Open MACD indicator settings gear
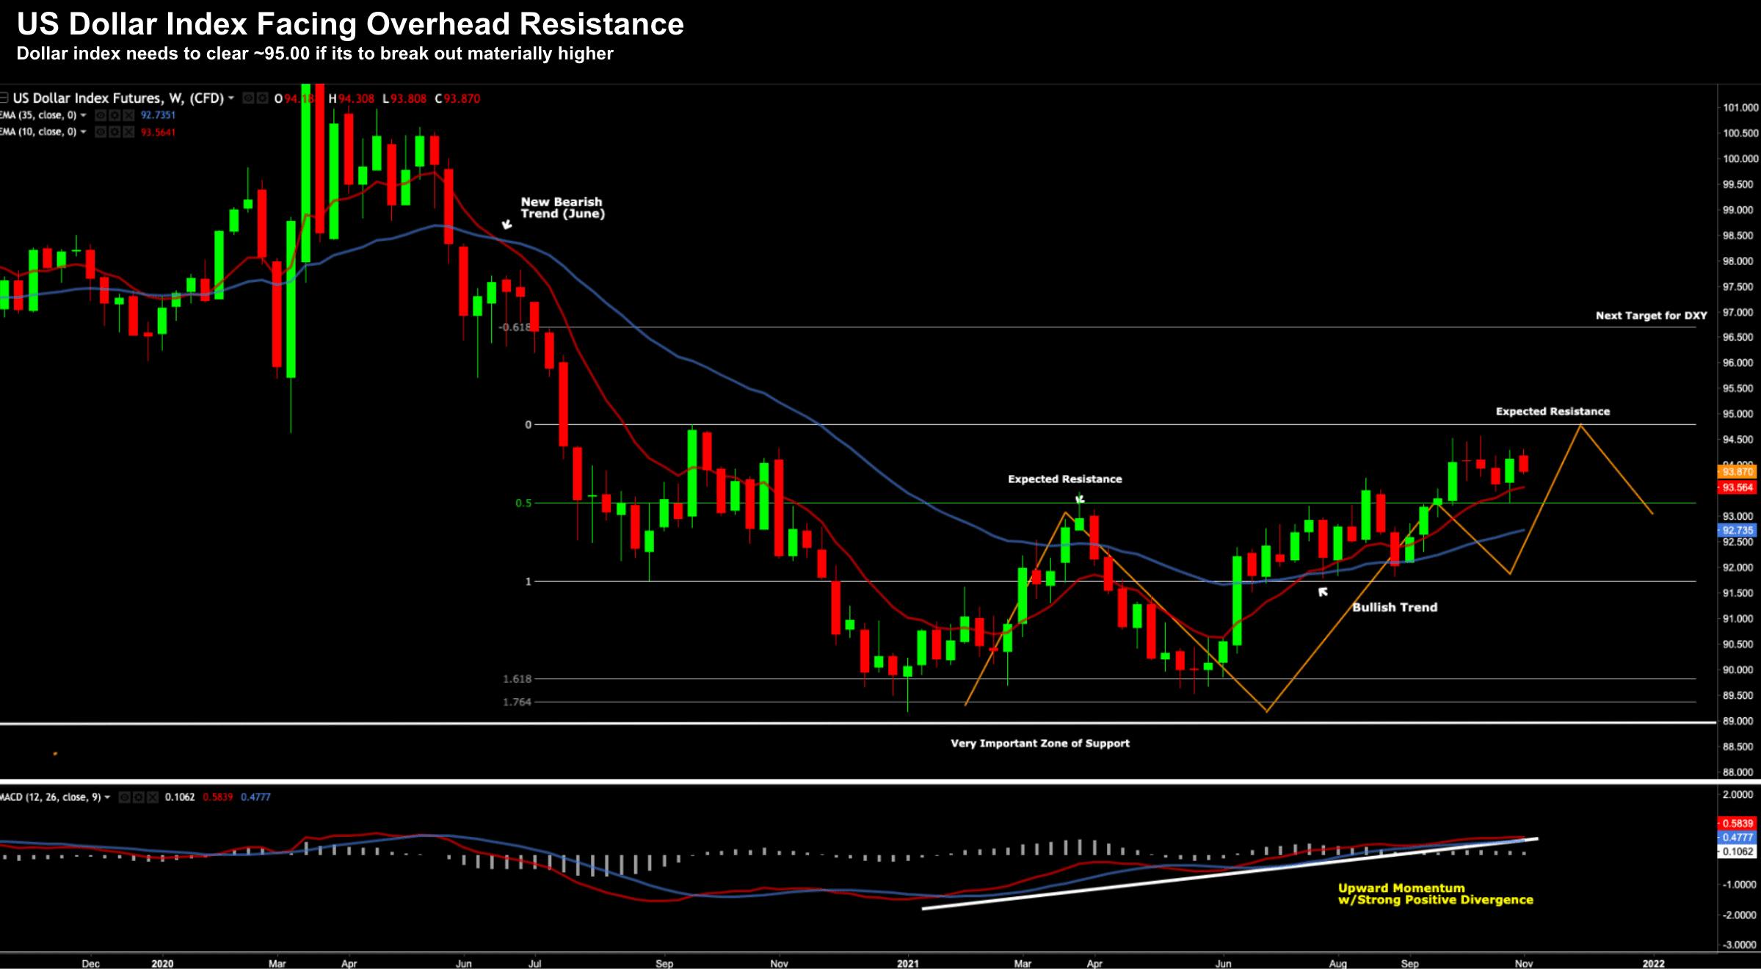The image size is (1761, 969). pyautogui.click(x=139, y=797)
